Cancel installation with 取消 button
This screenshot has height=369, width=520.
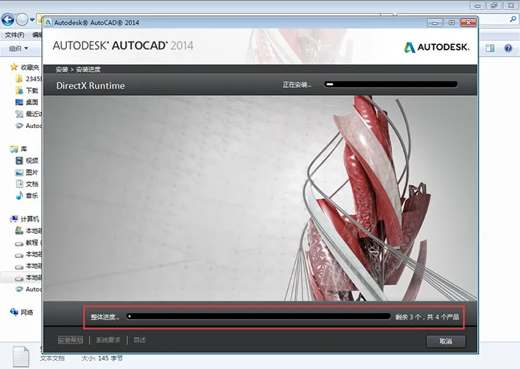[446, 341]
